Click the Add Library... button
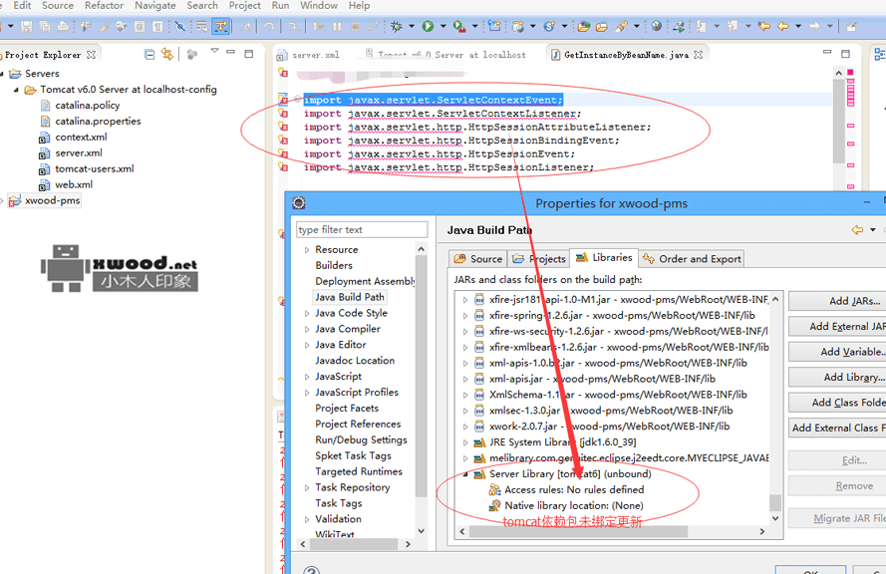Image resolution: width=886 pixels, height=574 pixels. pyautogui.click(x=837, y=378)
